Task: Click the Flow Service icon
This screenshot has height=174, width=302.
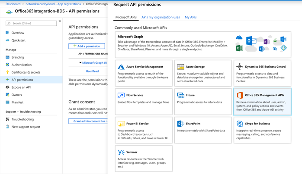Action: pos(121,95)
